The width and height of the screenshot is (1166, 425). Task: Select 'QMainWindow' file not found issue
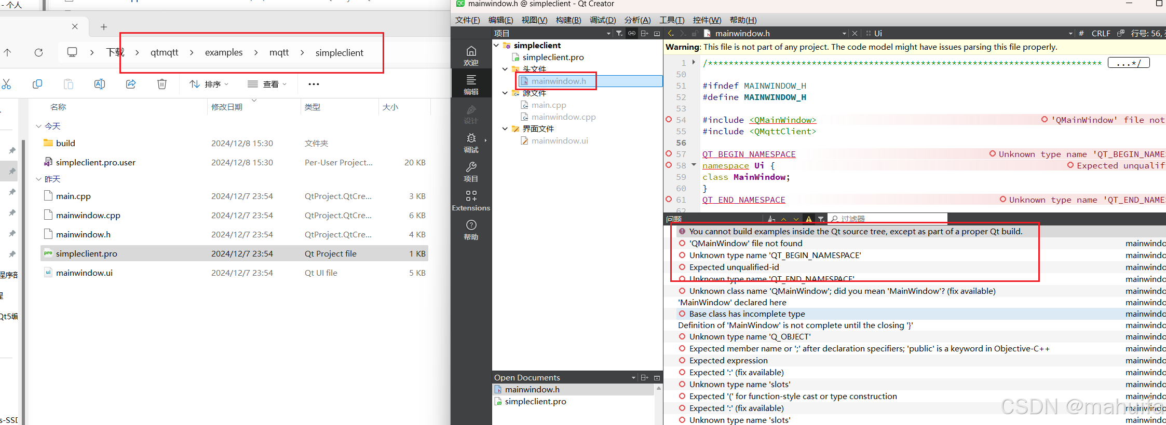745,243
